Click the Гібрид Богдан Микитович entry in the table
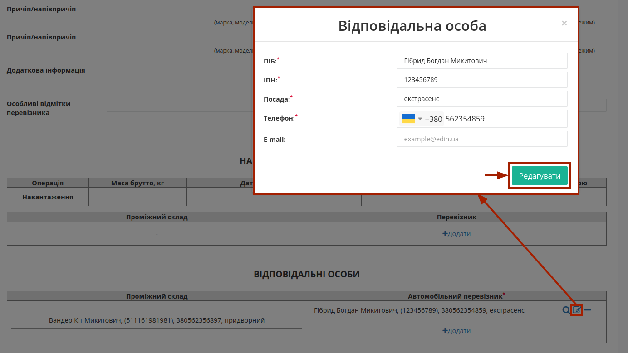 (x=419, y=310)
